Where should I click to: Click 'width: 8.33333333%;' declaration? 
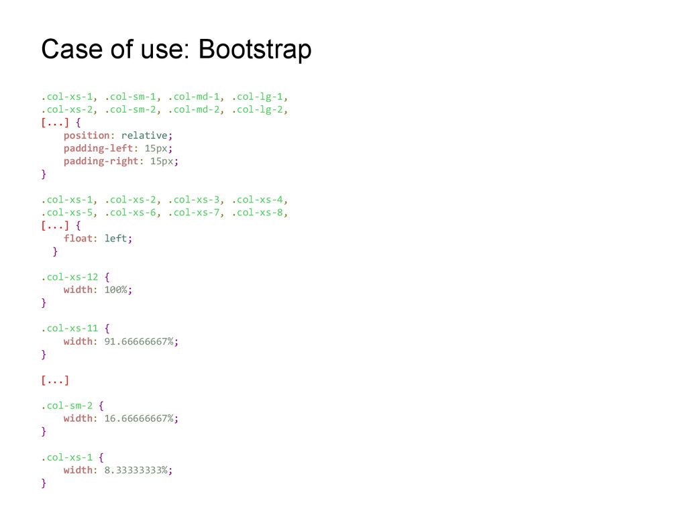[118, 470]
